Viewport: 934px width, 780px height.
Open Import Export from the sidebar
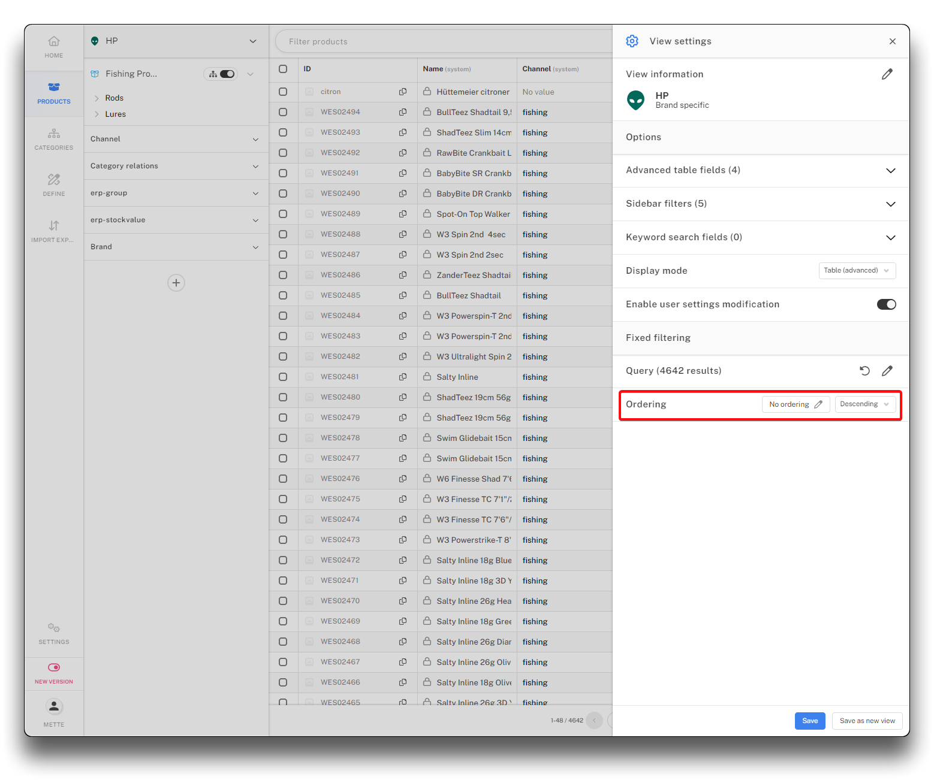coord(54,231)
